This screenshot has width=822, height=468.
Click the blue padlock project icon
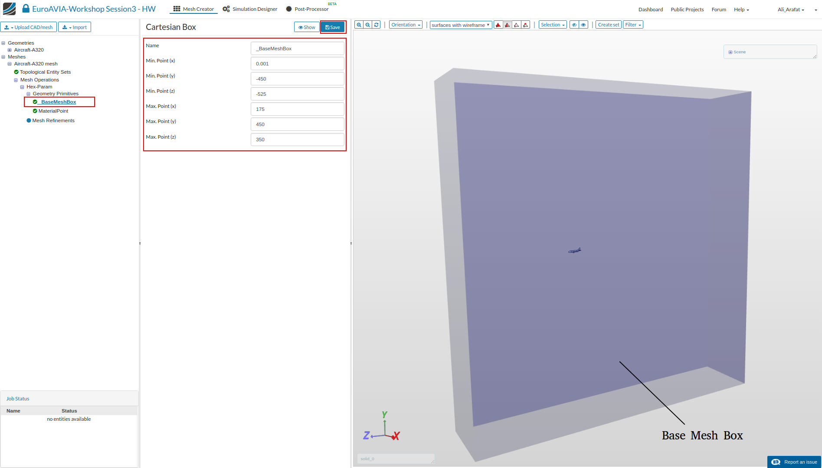[26, 9]
